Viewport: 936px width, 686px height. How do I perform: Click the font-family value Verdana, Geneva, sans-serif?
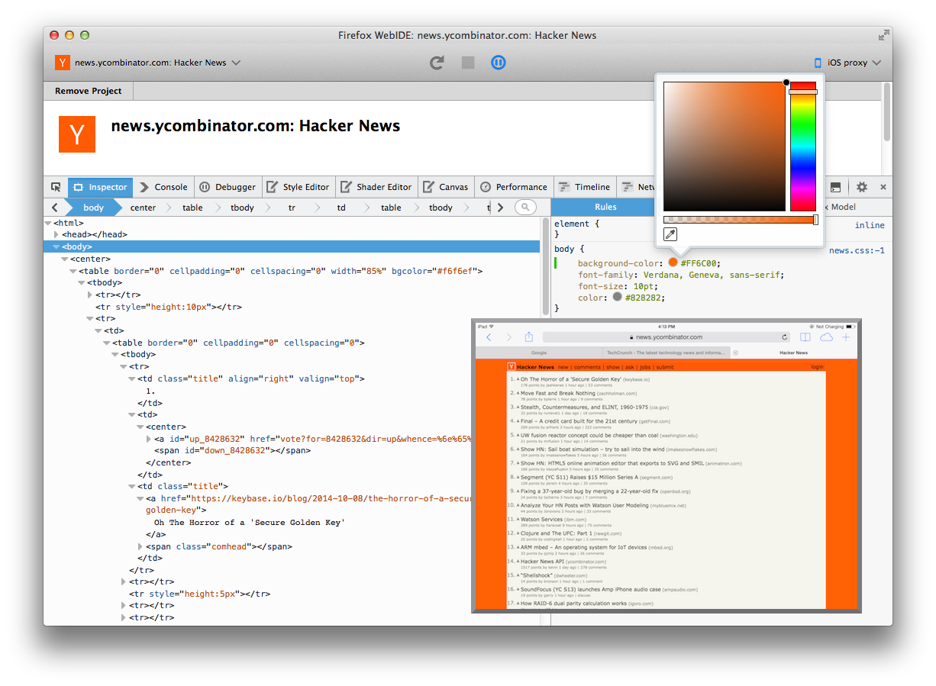(x=712, y=275)
